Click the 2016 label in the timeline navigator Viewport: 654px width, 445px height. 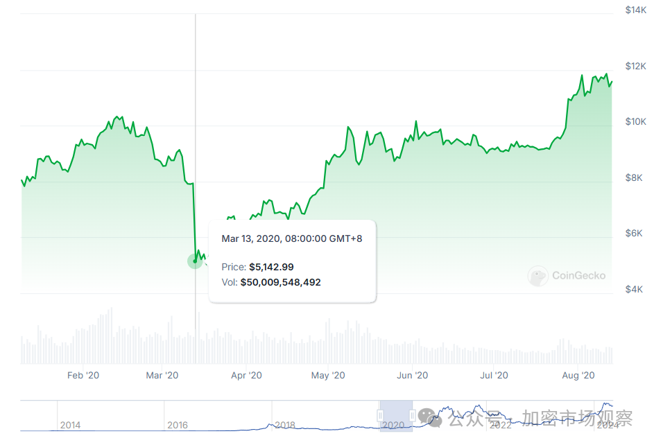(178, 425)
